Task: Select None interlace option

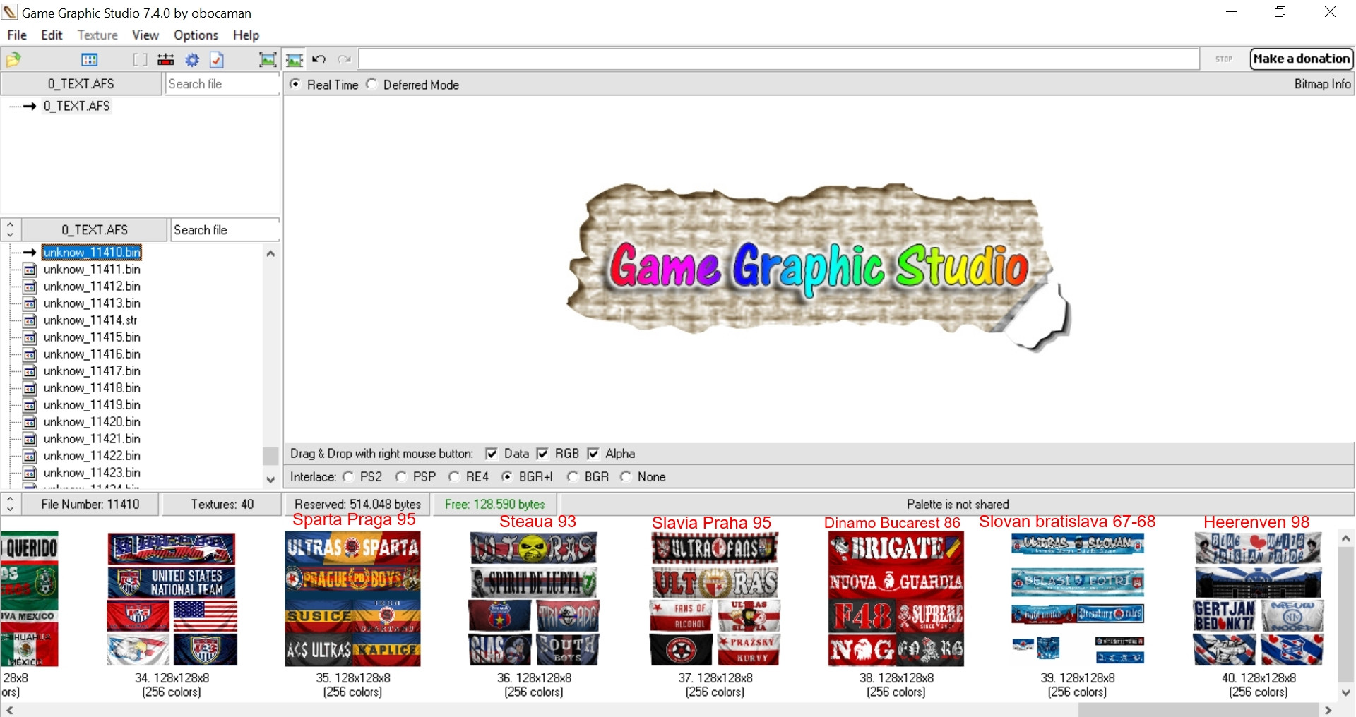Action: click(626, 477)
